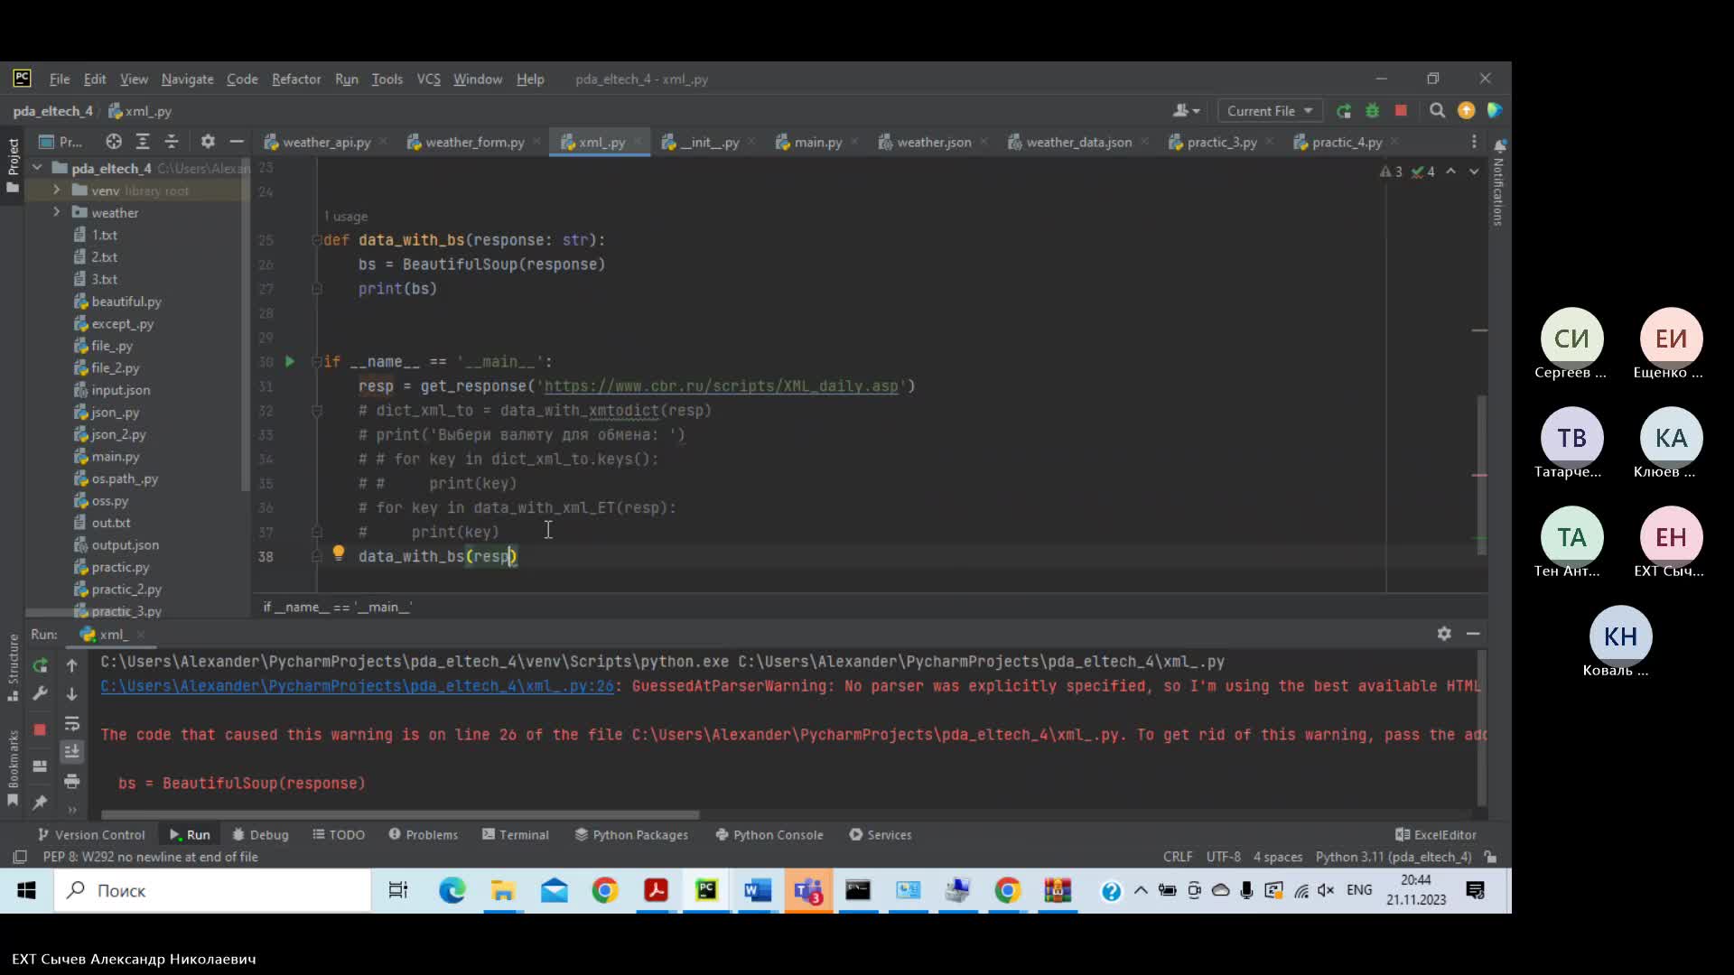Collapse the pda_eltech_4 project root

pos(37,168)
